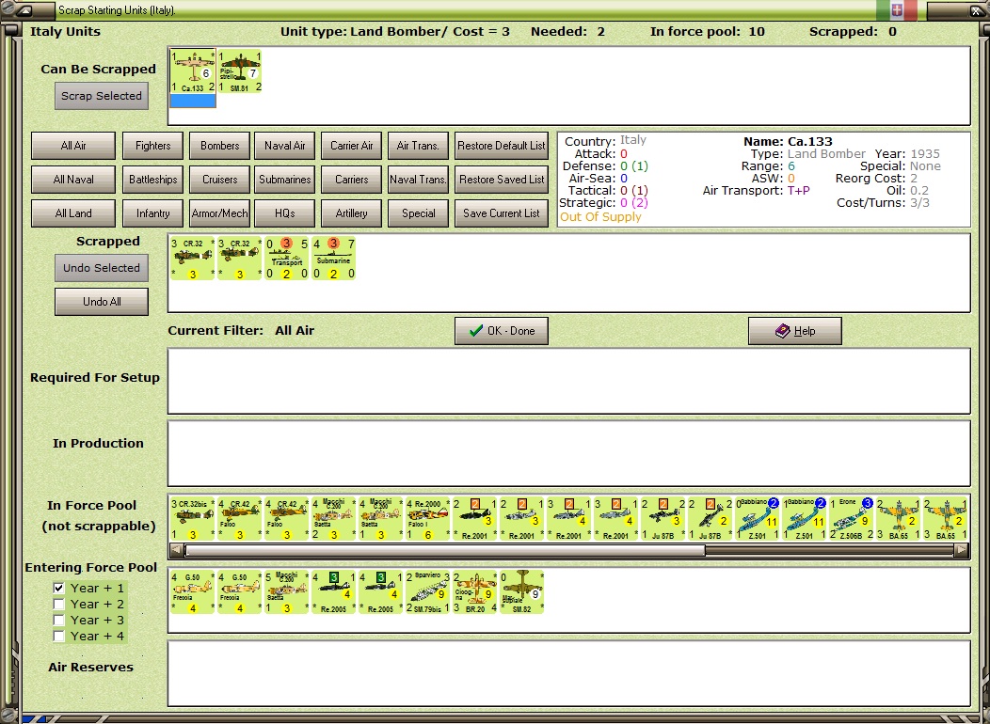This screenshot has height=724, width=990.
Task: Show Submarines filter
Action: tap(285, 180)
